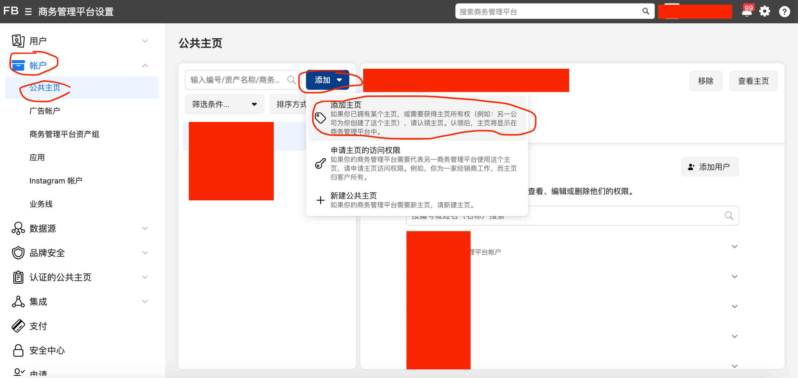Select 业务线 in the sidebar
The width and height of the screenshot is (798, 378).
coord(41,204)
